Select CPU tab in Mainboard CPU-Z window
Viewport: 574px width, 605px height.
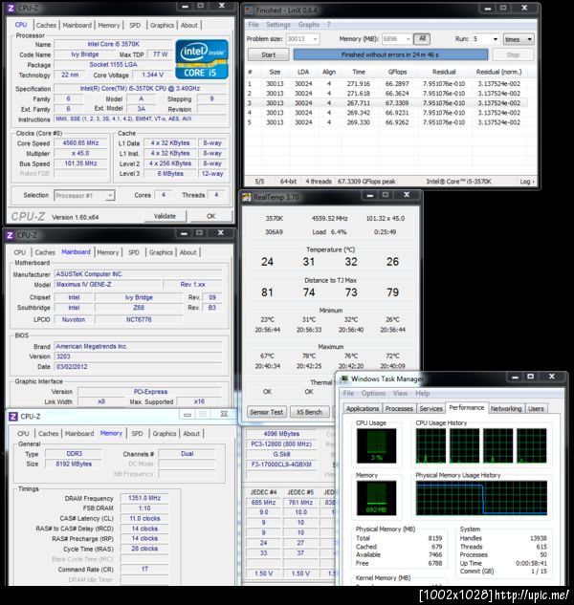point(20,252)
